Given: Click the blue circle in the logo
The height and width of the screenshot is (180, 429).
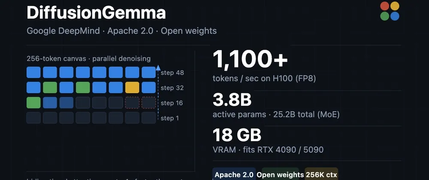Looking at the screenshot, I should pos(395,16).
